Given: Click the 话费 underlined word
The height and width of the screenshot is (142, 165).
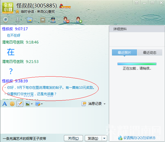Looking at the screenshot, I should [50, 94].
